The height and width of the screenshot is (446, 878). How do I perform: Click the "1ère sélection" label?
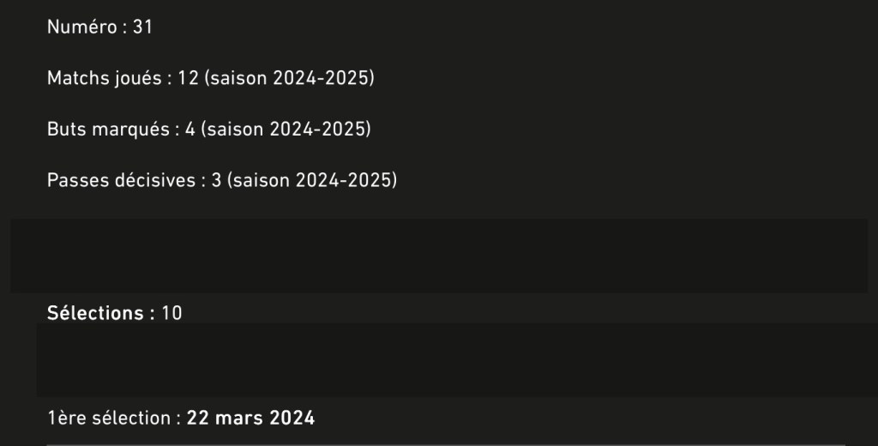point(109,419)
